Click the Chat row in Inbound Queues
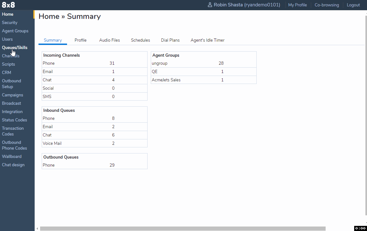This screenshot has height=231, width=367. [x=95, y=135]
